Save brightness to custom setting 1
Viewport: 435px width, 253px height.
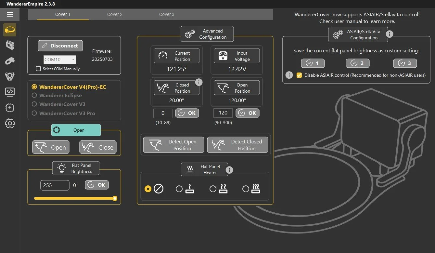pos(313,63)
